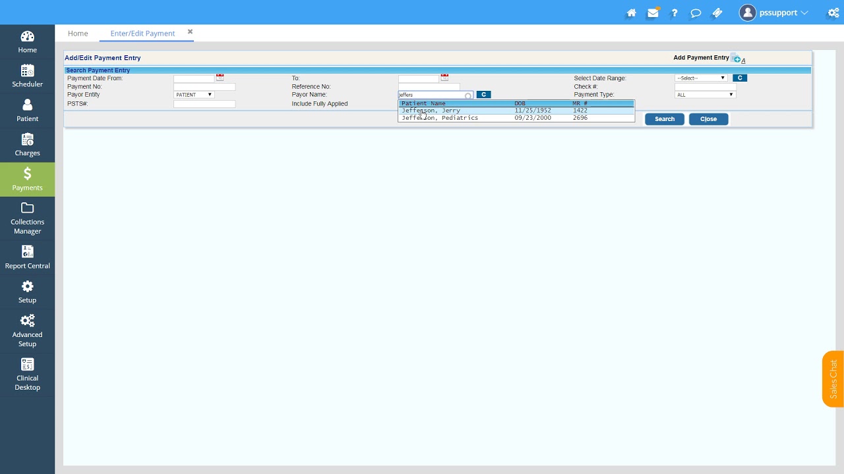Image resolution: width=844 pixels, height=474 pixels.
Task: Click MR # 1422 in suggestion list
Action: point(580,111)
